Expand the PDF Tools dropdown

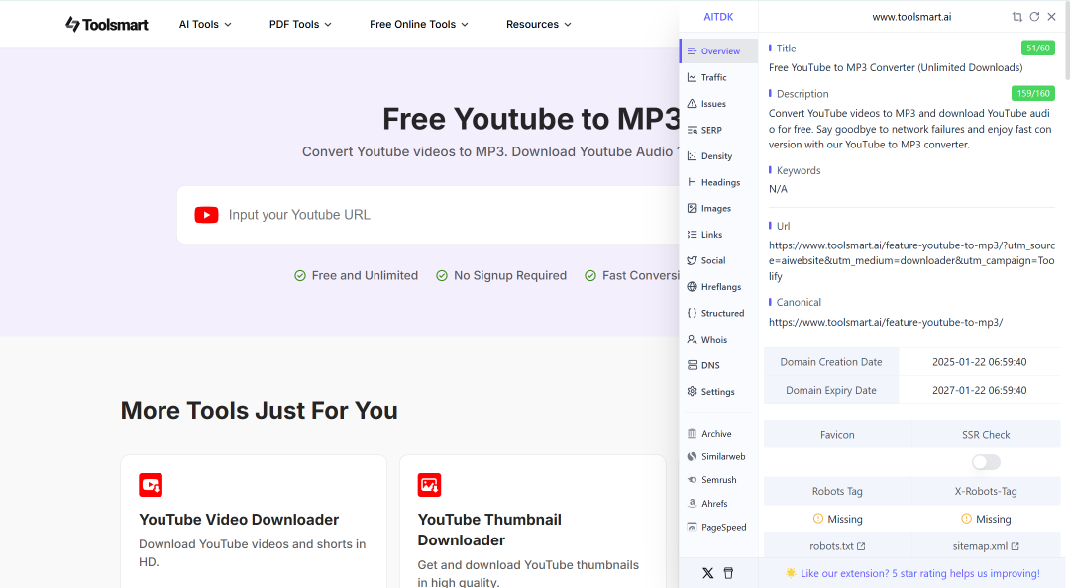tap(300, 24)
